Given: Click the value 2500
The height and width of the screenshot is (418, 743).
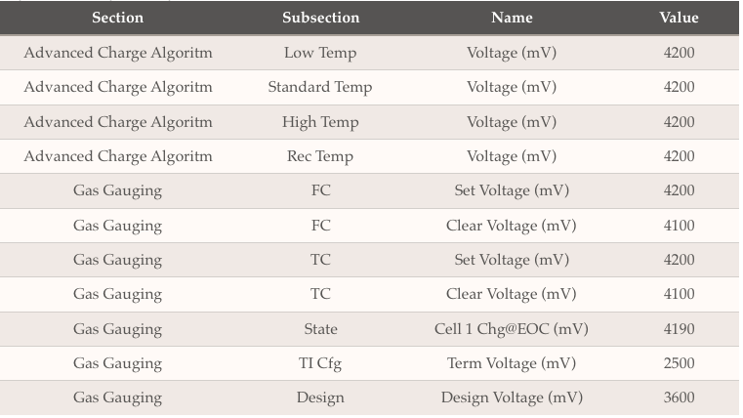Looking at the screenshot, I should [x=679, y=363].
